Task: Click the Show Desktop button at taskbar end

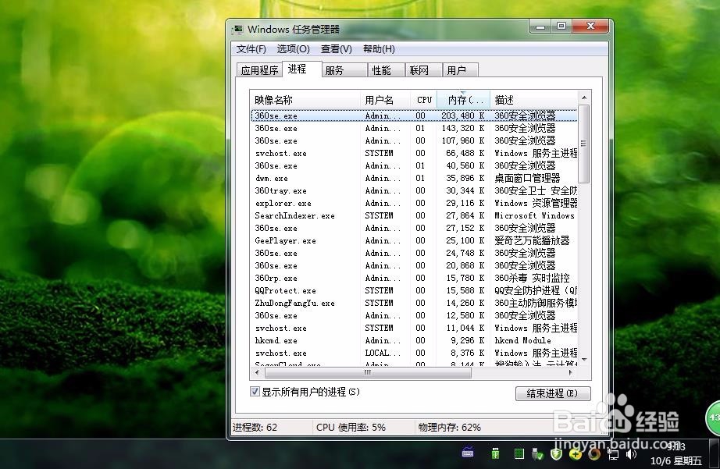Action: 714,454
